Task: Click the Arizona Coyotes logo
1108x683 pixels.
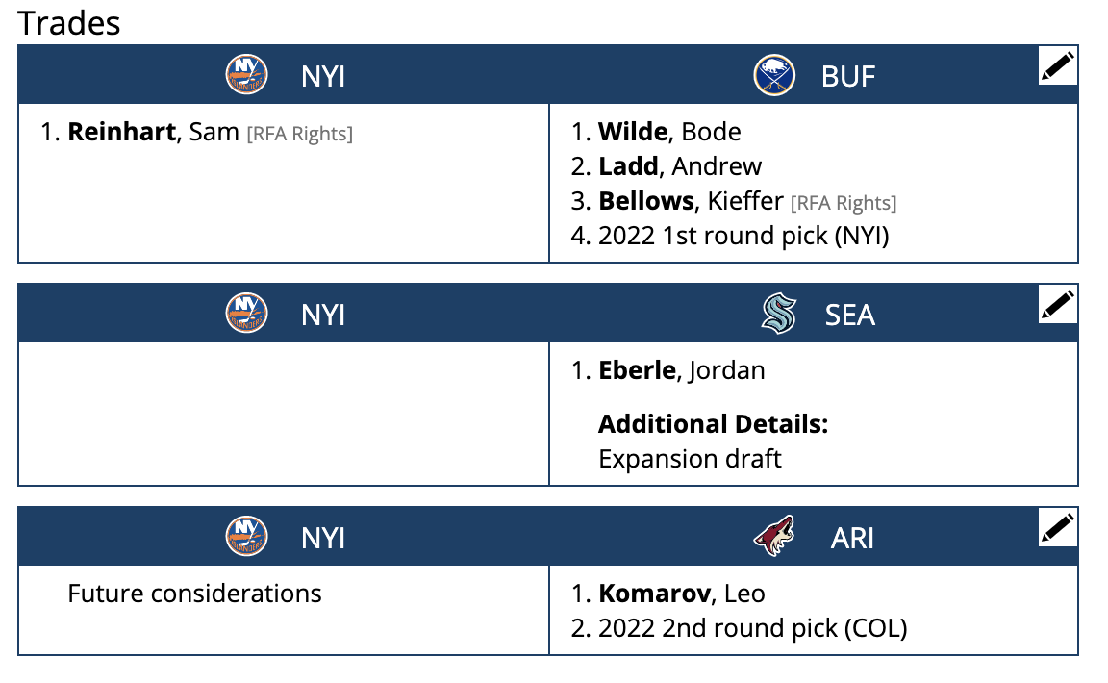Action: click(774, 537)
